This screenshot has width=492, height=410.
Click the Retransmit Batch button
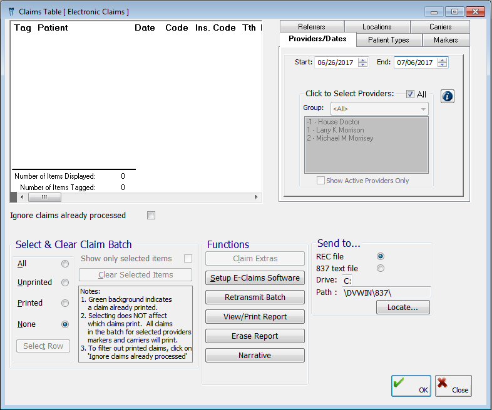tap(255, 297)
